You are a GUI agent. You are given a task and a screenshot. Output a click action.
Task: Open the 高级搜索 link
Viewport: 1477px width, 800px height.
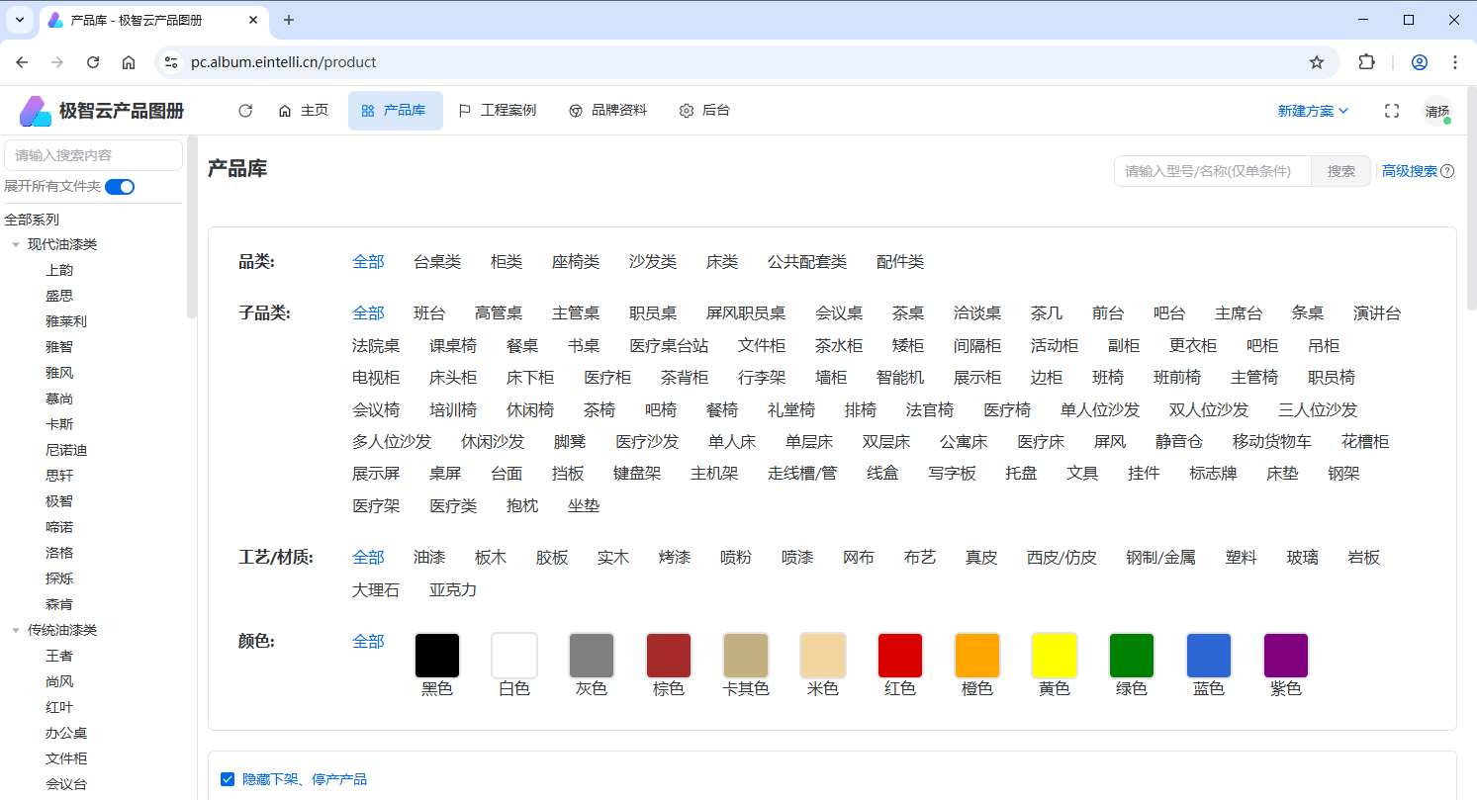pyautogui.click(x=1409, y=171)
